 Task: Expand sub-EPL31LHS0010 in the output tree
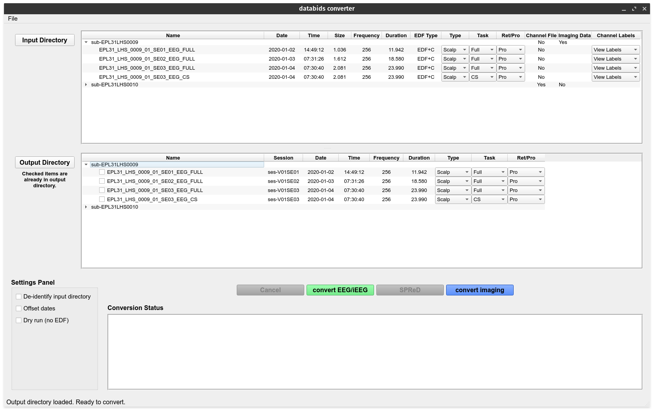pyautogui.click(x=86, y=207)
